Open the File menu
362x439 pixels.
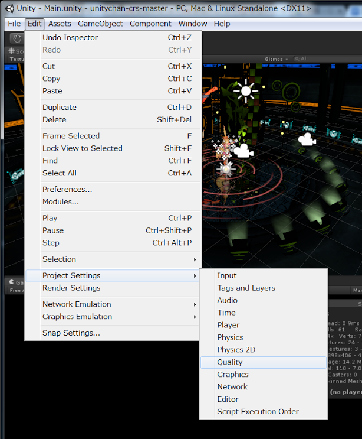[x=14, y=24]
